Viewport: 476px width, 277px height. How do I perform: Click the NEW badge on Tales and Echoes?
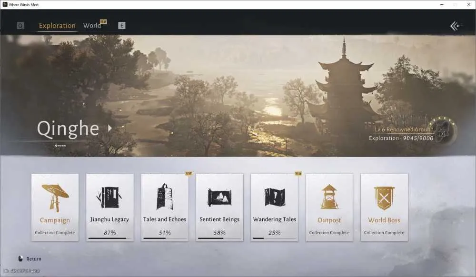pos(189,174)
